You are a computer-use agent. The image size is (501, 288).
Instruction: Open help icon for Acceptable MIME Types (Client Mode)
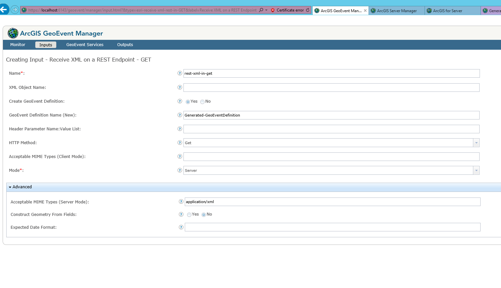(x=180, y=156)
